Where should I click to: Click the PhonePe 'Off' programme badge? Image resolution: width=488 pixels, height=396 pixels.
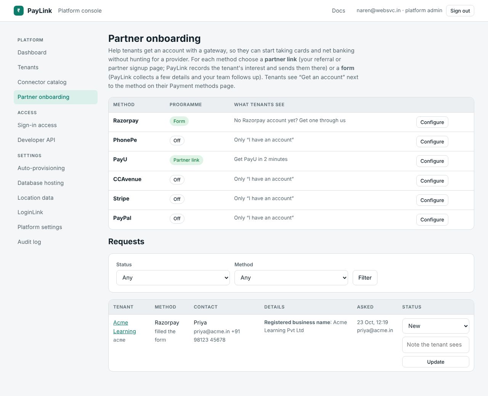tap(177, 141)
